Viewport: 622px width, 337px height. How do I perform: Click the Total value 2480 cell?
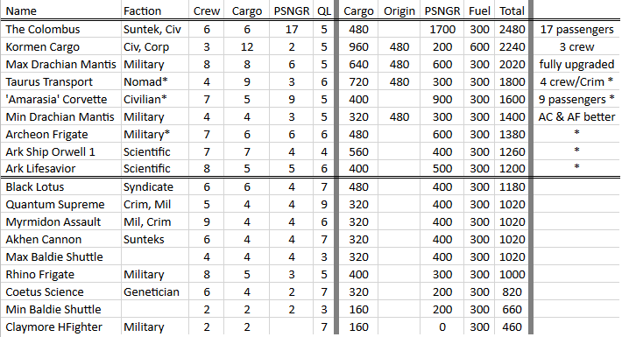point(512,30)
